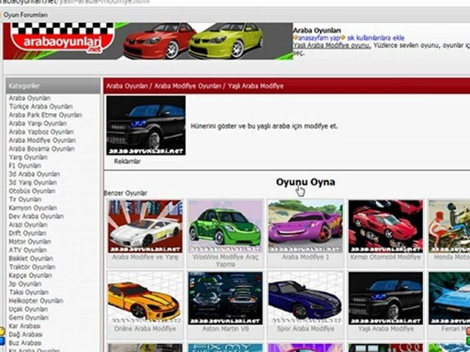Select Araba Oyunları in category sidebar
This screenshot has height=352, width=470.
pyautogui.click(x=30, y=98)
